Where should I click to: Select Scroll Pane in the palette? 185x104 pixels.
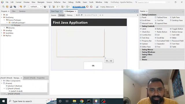145,20
